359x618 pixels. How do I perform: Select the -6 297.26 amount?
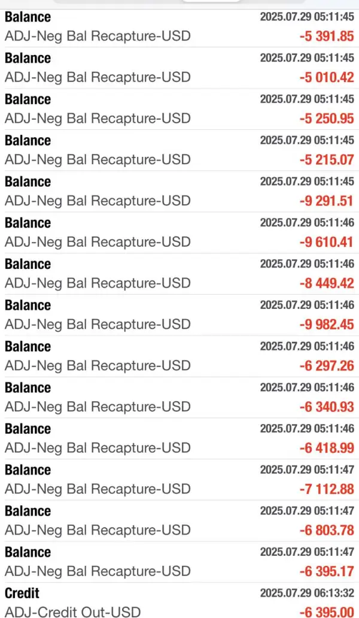point(327,366)
